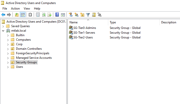
Task: Click the root console icon in the tree
Action: [x=3, y=22]
